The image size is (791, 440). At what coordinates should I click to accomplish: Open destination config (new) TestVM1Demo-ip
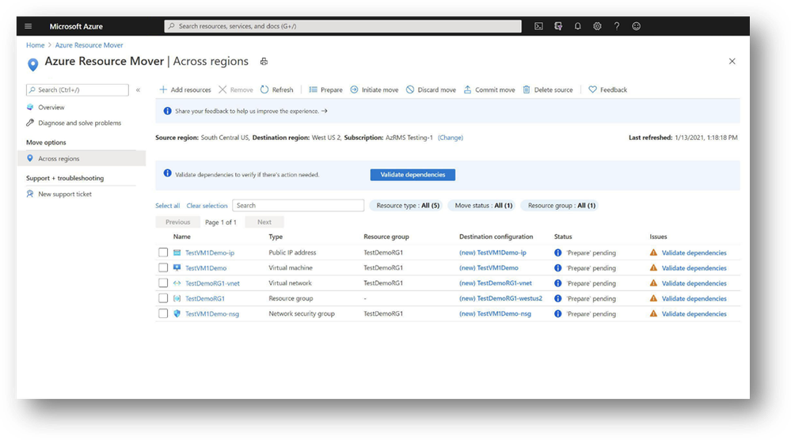492,252
